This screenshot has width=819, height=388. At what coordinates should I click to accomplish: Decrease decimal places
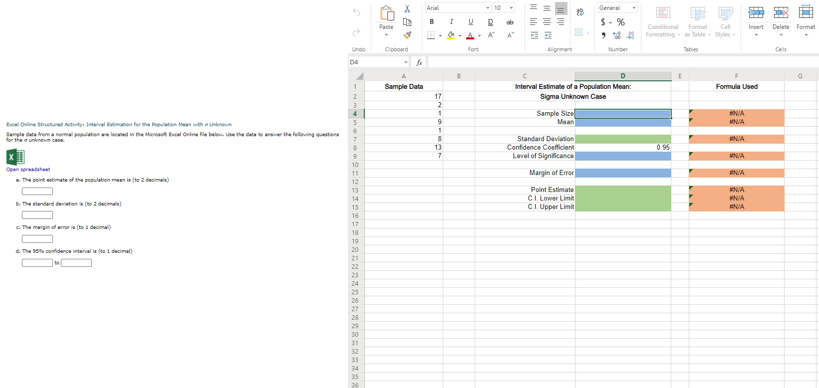tap(630, 35)
